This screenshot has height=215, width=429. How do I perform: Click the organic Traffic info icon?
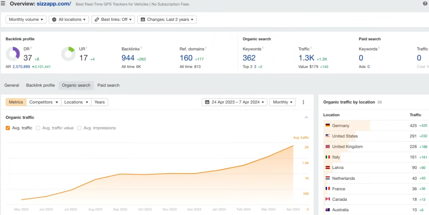click(x=311, y=48)
